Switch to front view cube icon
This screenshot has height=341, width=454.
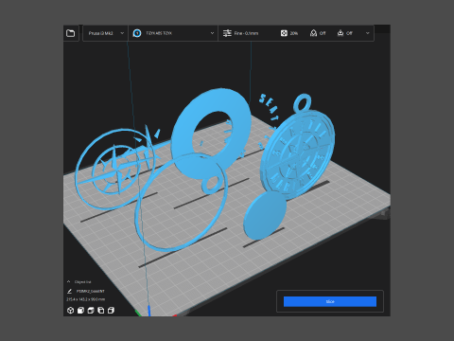pos(80,311)
